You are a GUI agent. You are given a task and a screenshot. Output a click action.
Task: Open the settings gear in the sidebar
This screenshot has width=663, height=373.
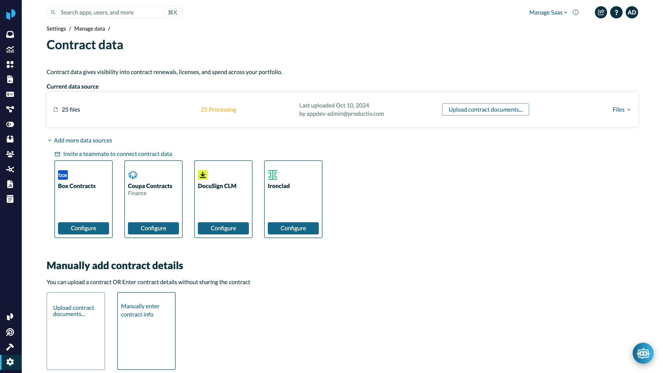click(10, 362)
